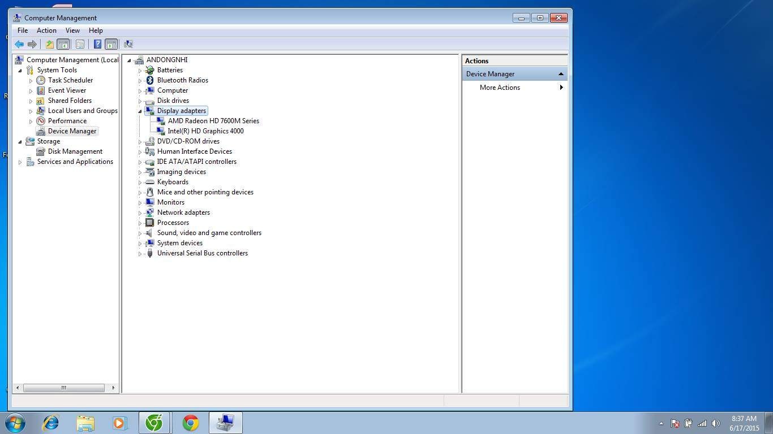Select Intel(R) HD Graphics 4000 device
This screenshot has width=773, height=434.
point(205,131)
